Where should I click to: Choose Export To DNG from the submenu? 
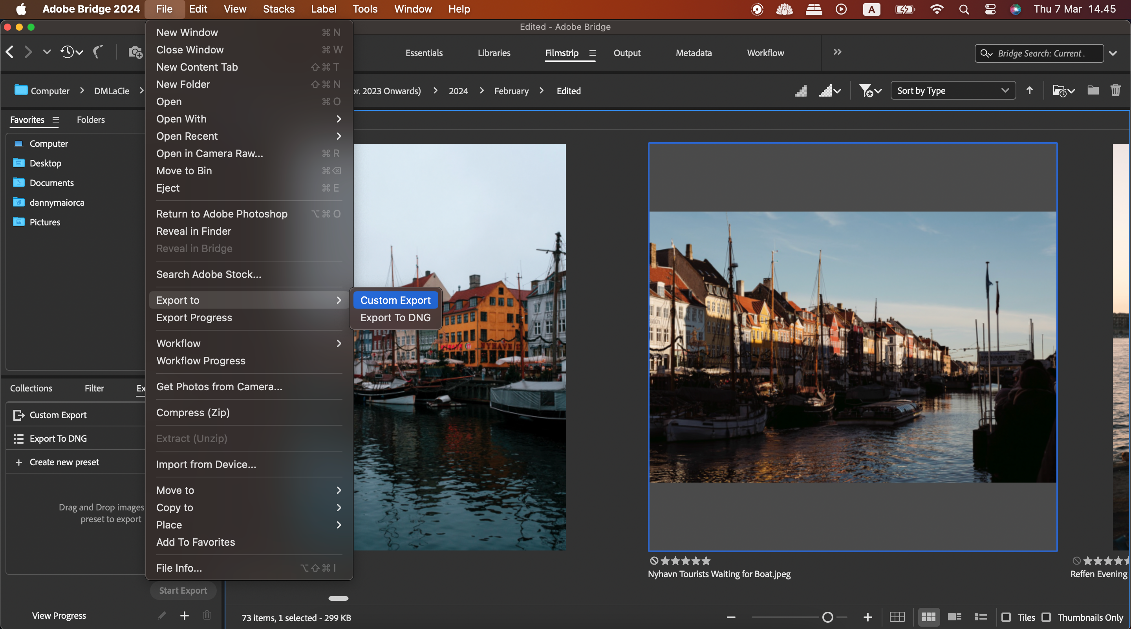pyautogui.click(x=395, y=317)
